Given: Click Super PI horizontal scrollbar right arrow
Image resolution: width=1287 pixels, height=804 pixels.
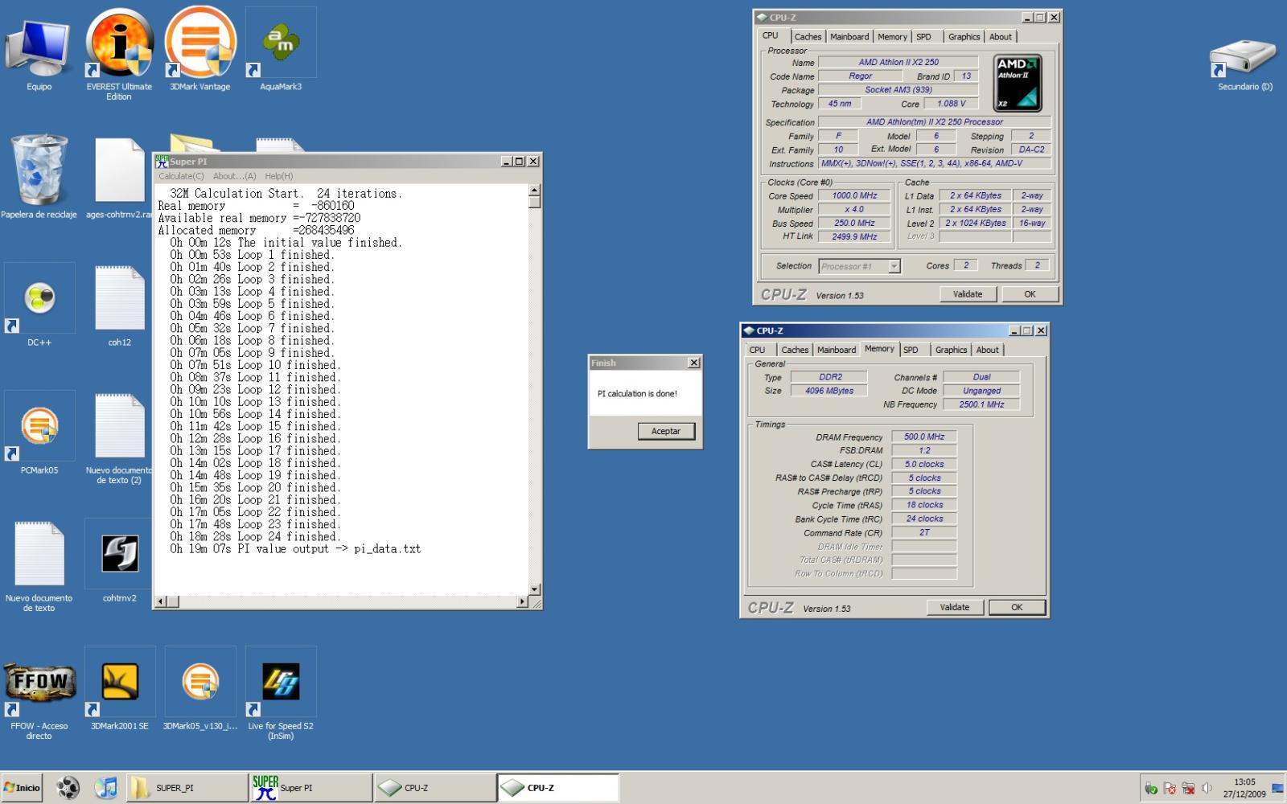Looking at the screenshot, I should coord(523,601).
